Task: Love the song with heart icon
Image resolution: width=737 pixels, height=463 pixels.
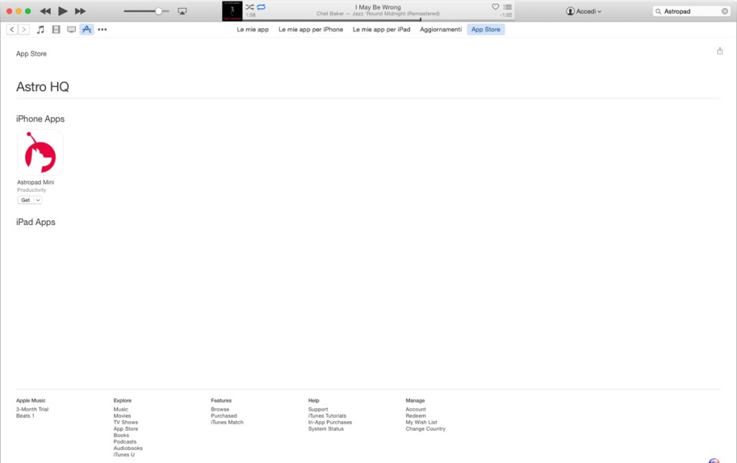Action: coord(495,7)
